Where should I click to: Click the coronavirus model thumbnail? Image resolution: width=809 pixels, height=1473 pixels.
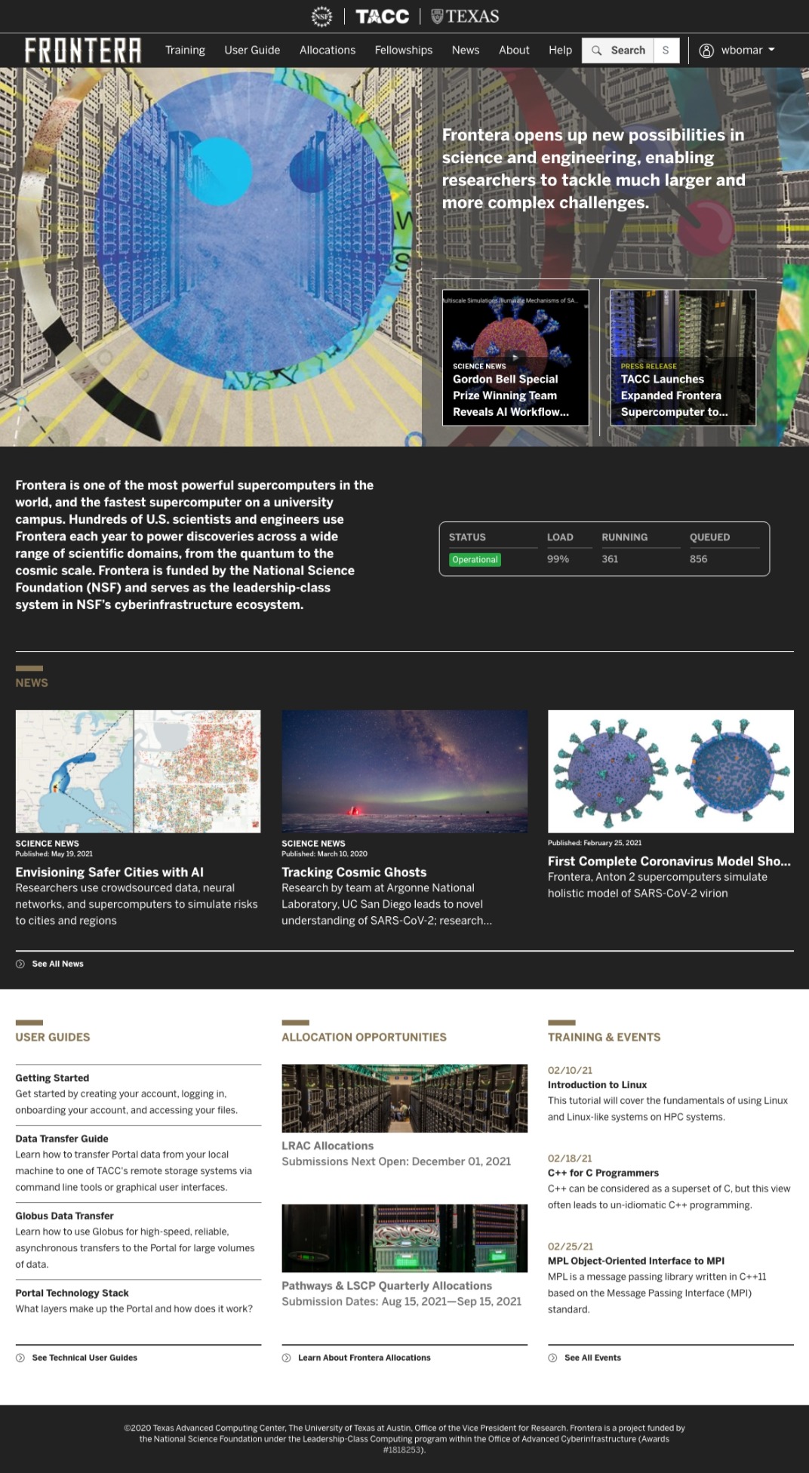[671, 771]
